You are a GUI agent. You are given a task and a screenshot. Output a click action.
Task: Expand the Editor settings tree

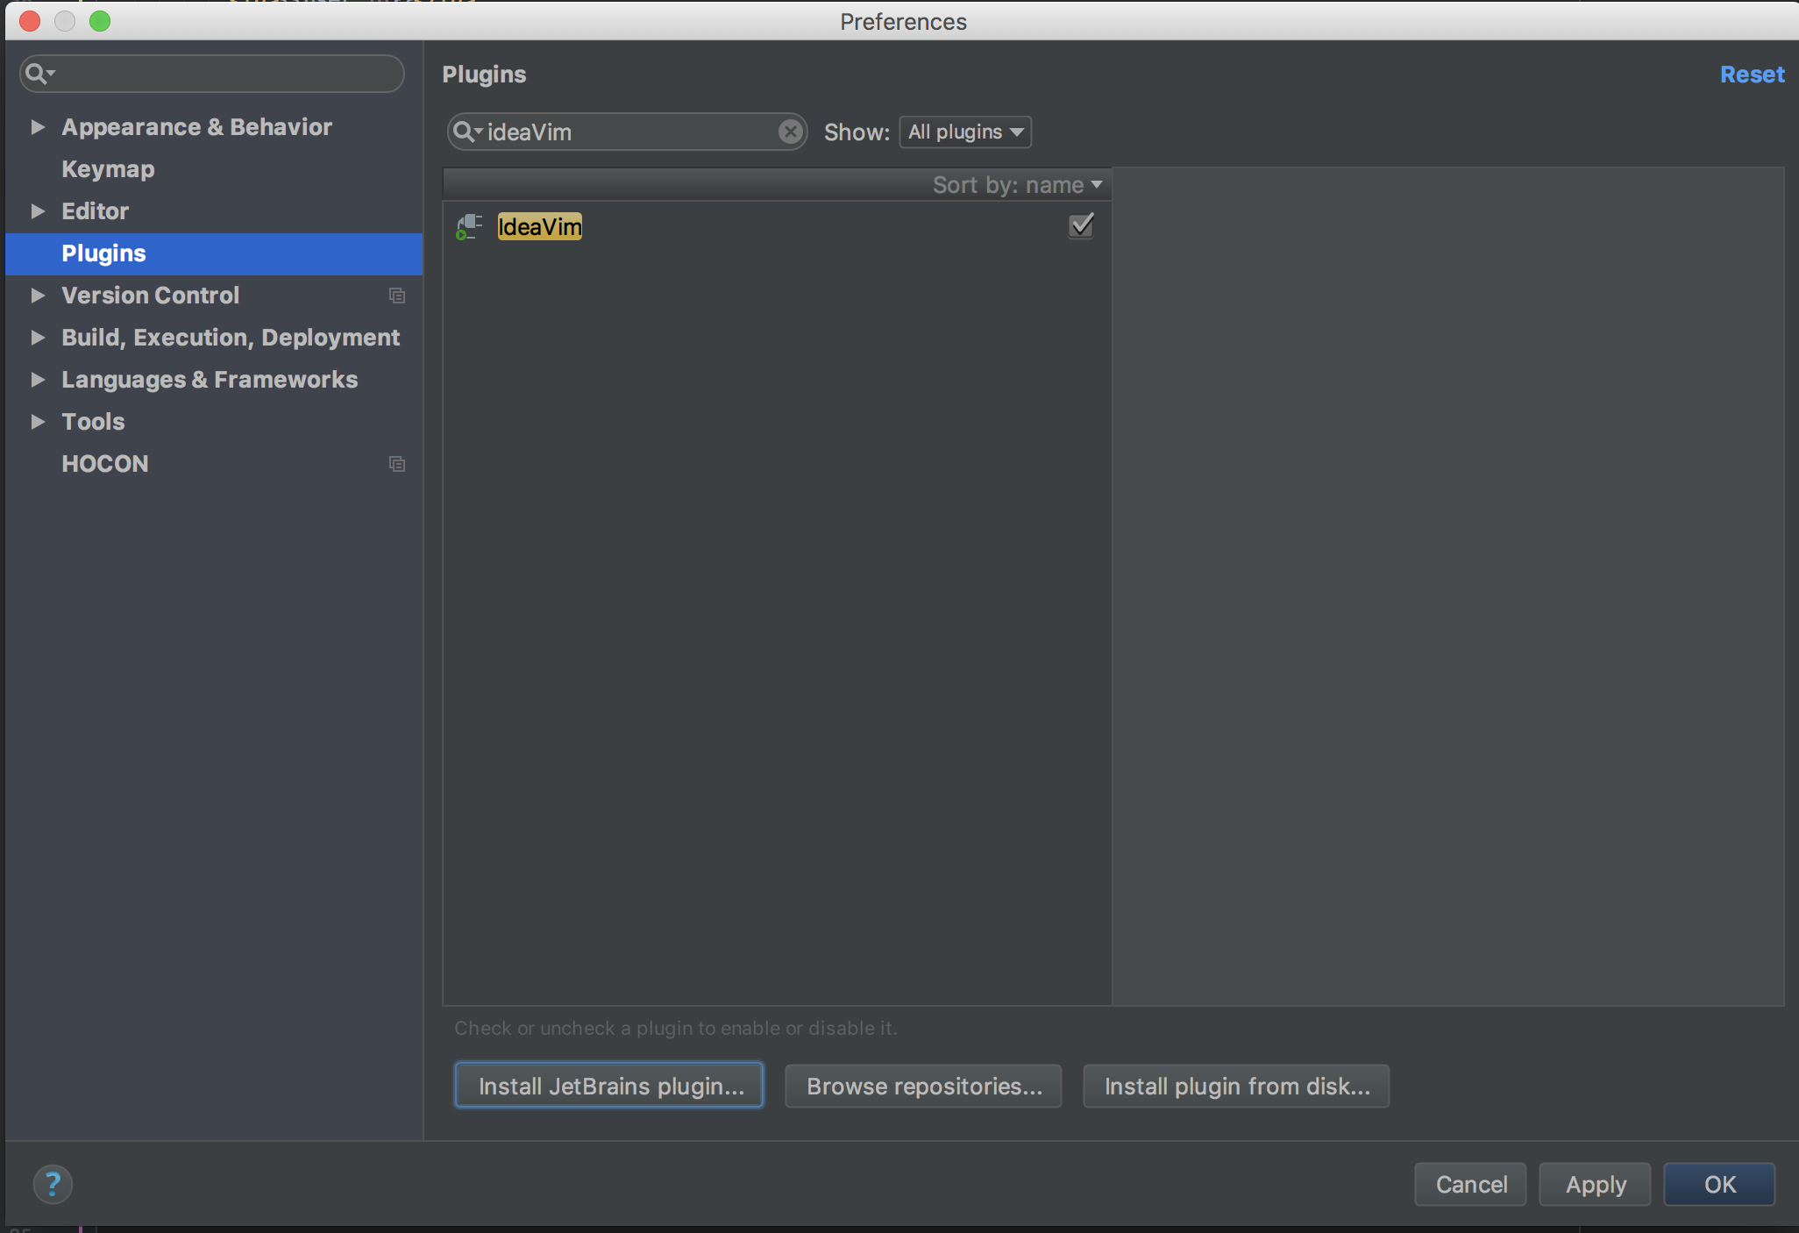point(38,211)
